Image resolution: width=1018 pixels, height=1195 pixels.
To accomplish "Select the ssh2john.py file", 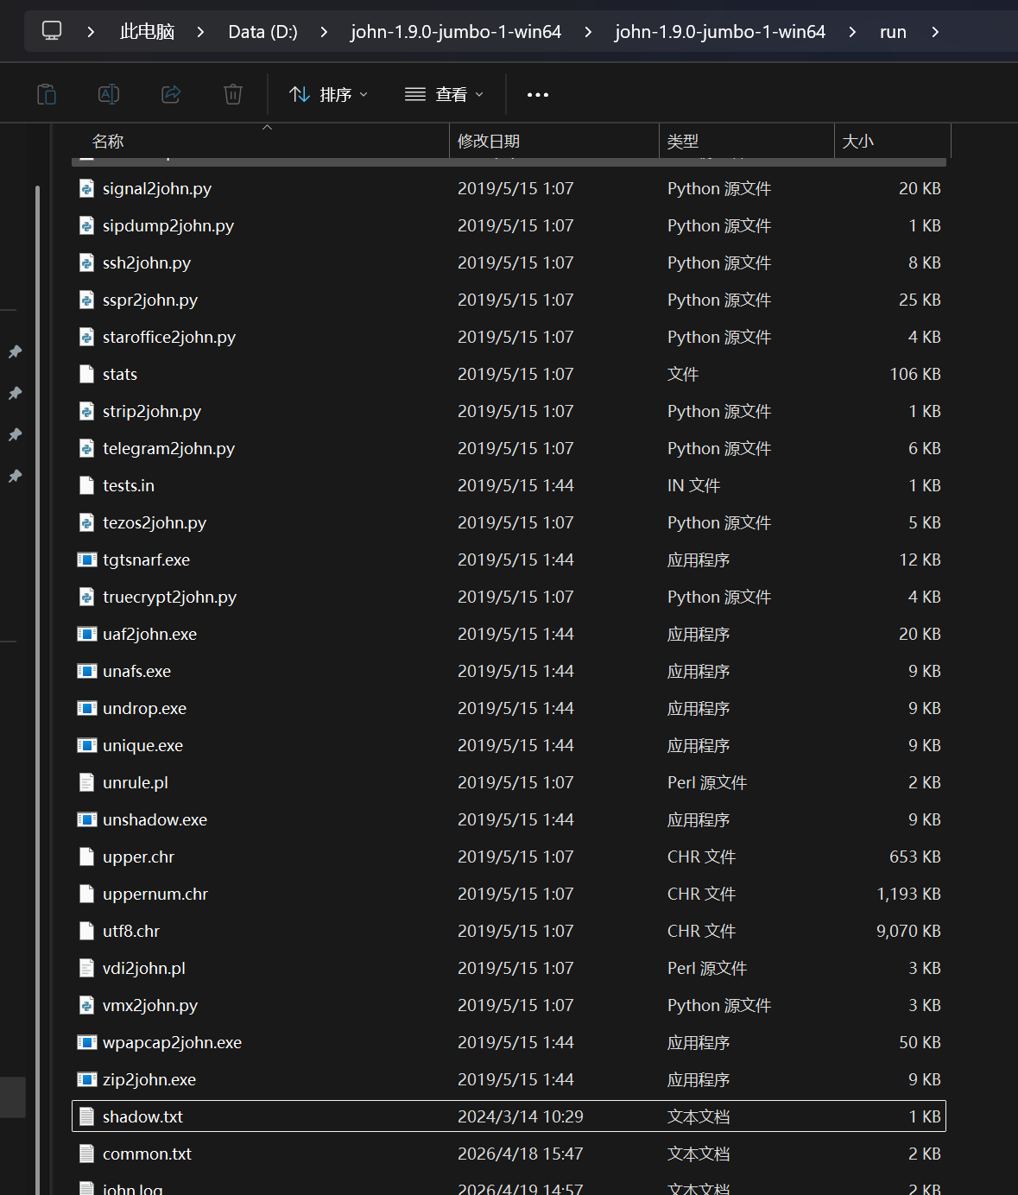I will 509,262.
